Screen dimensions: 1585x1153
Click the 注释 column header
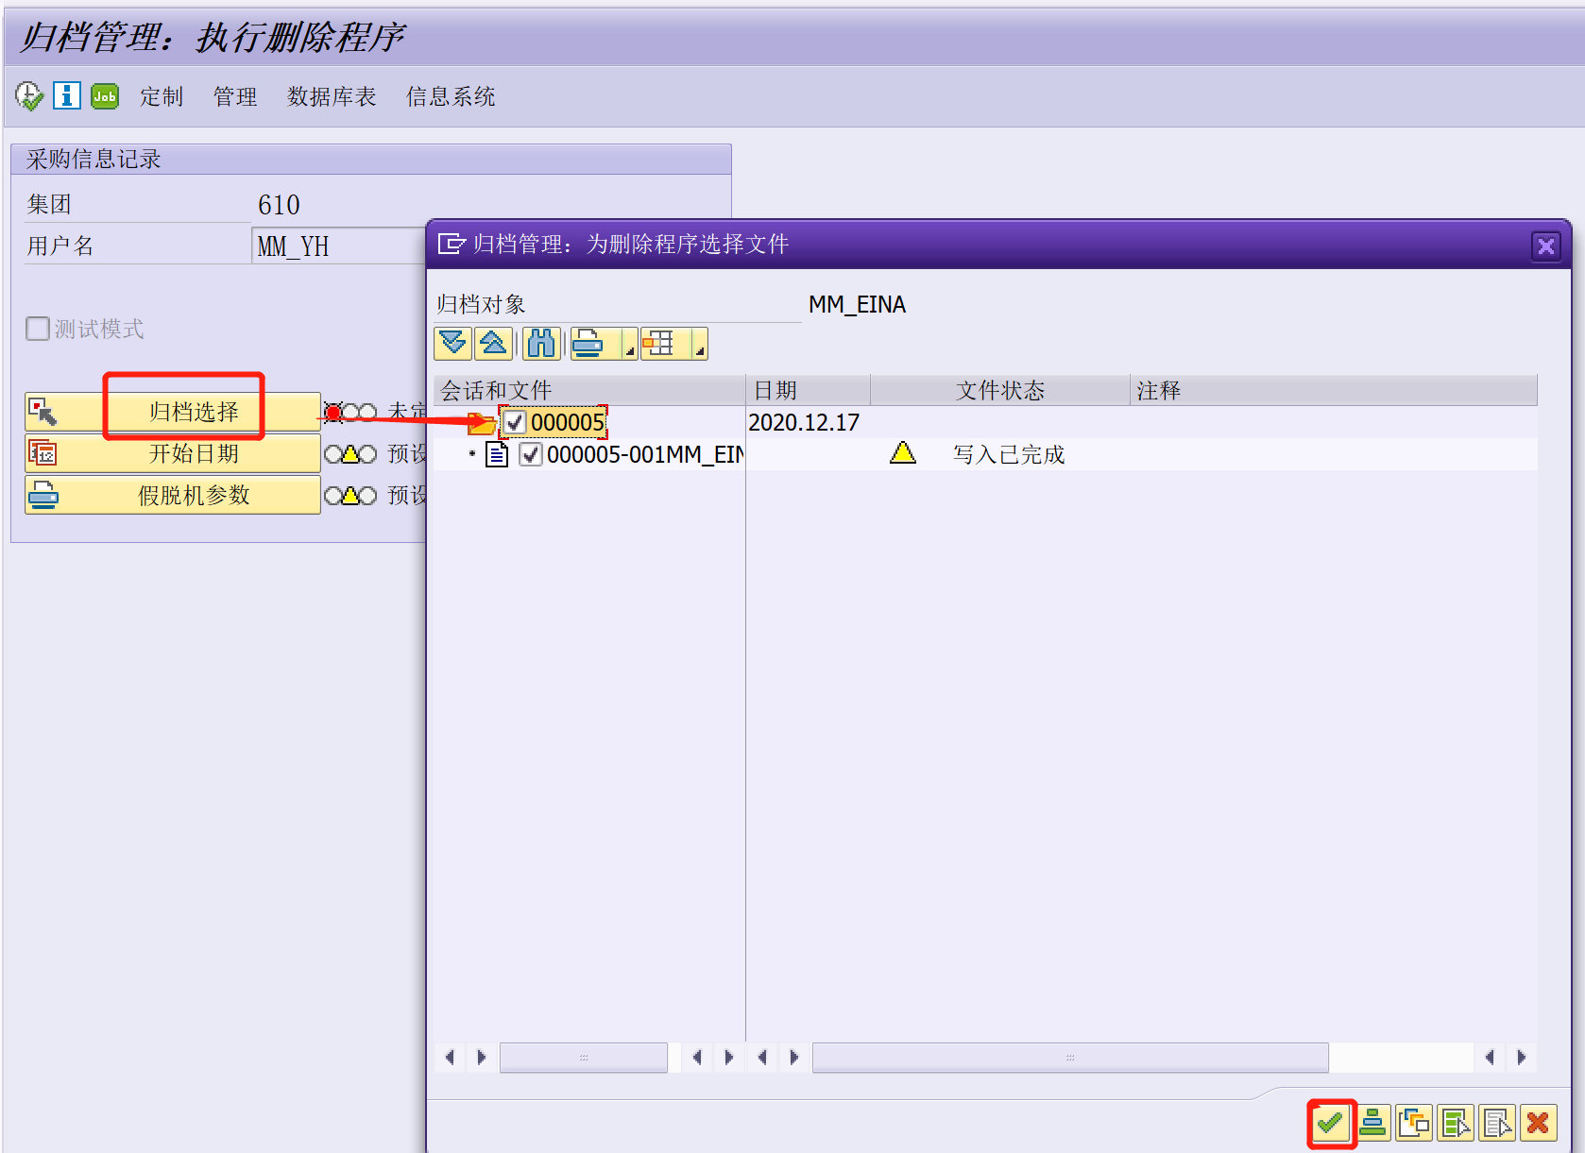[1334, 390]
